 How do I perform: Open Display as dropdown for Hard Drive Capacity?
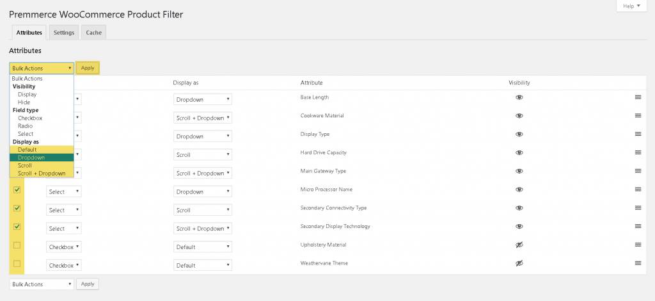pos(203,155)
